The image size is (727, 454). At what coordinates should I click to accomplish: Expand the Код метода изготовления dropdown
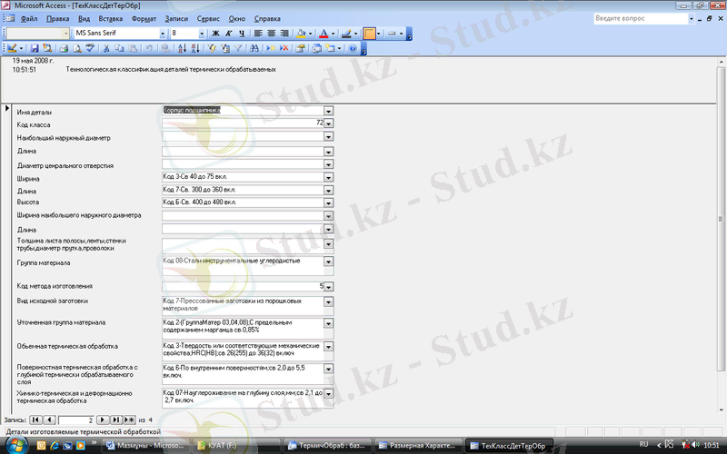(x=328, y=287)
